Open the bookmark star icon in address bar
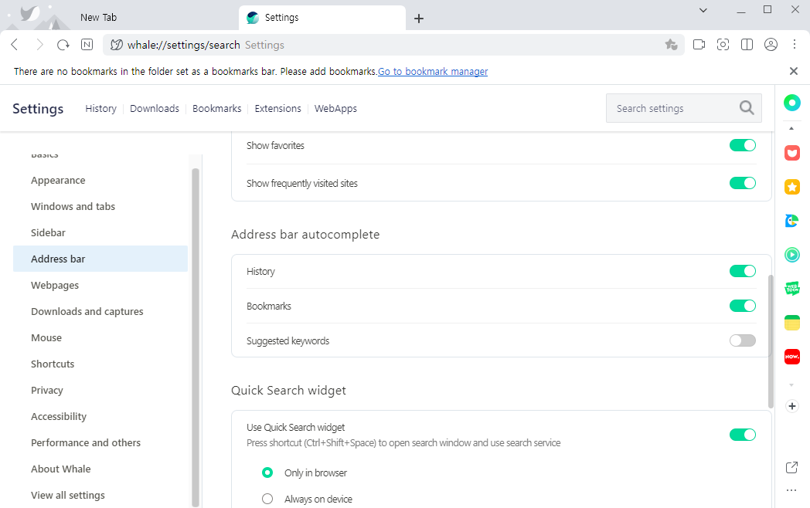 point(671,45)
